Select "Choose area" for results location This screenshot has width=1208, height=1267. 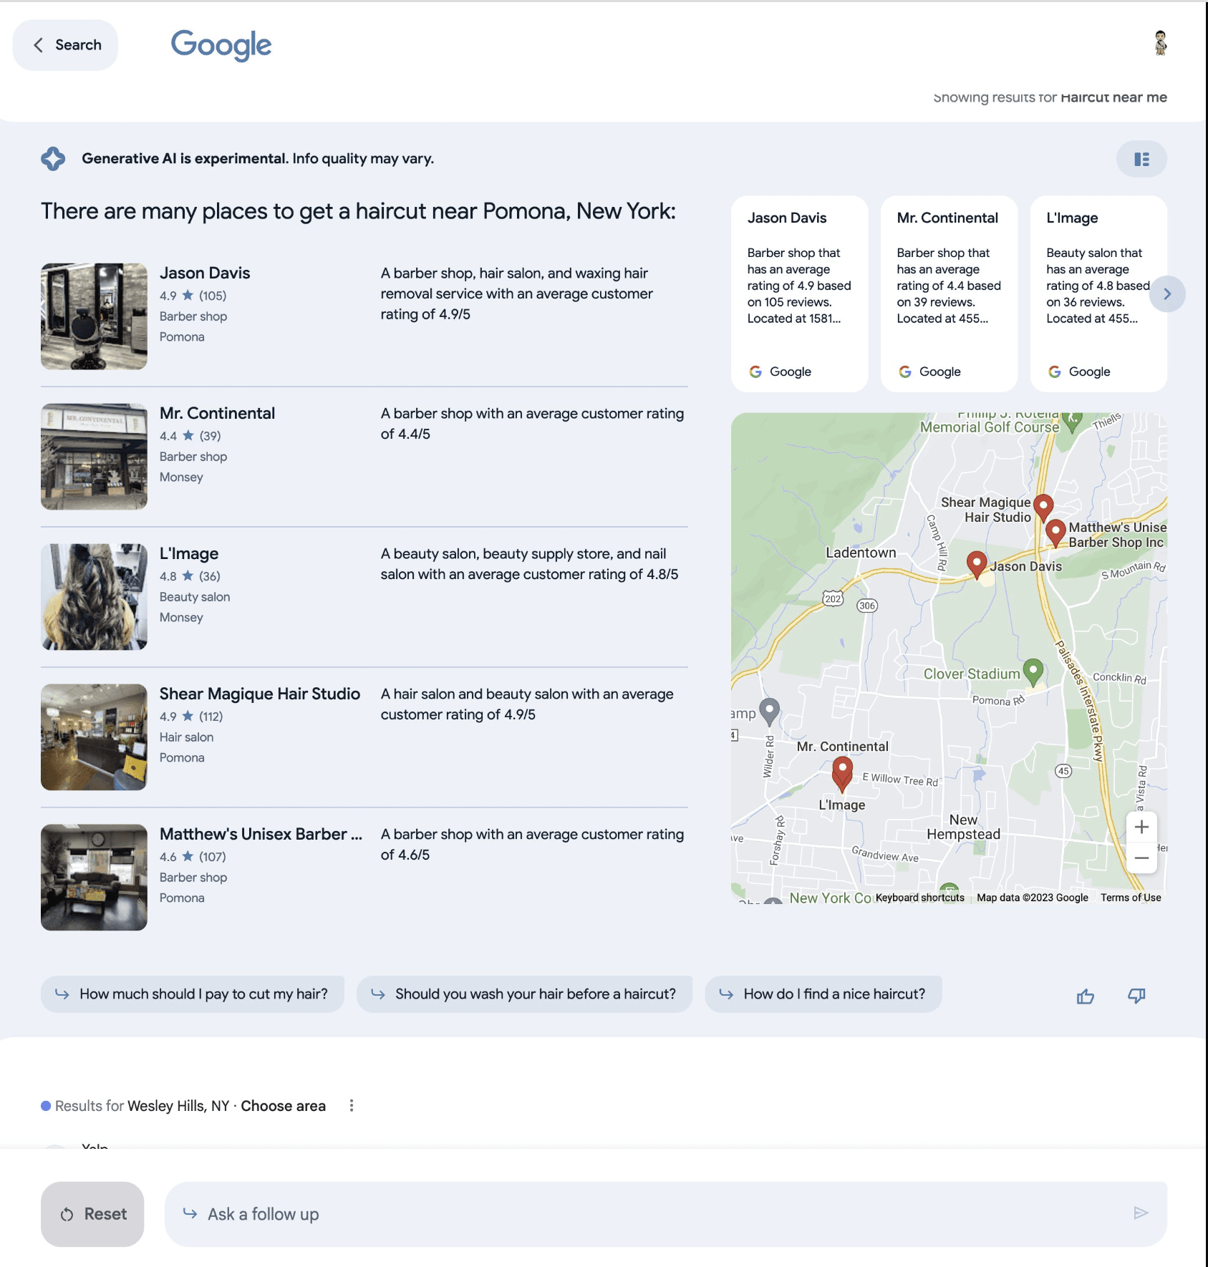point(283,1106)
